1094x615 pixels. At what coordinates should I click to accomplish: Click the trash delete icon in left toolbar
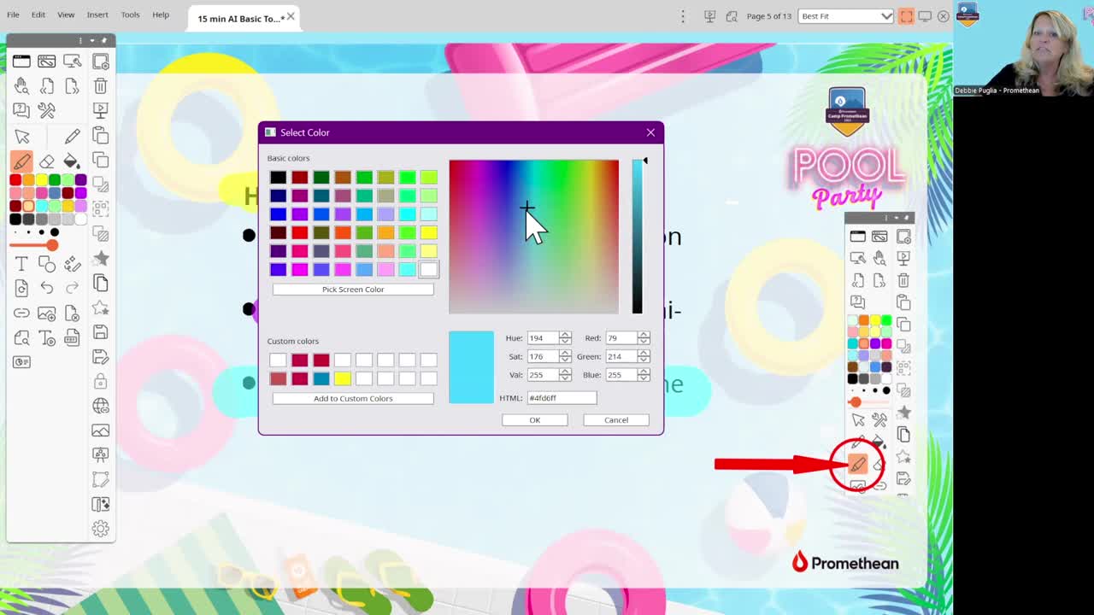(100, 86)
